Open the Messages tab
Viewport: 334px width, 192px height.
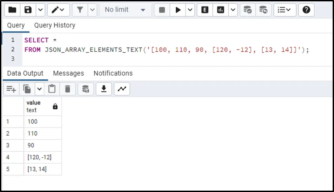click(x=68, y=73)
